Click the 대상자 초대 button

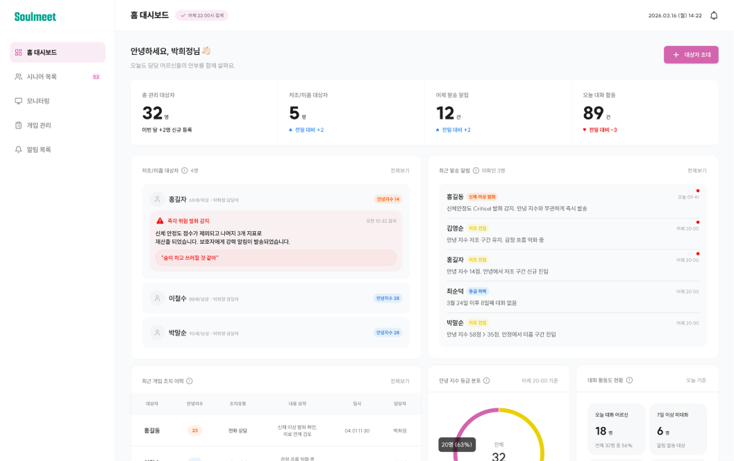[x=691, y=55]
